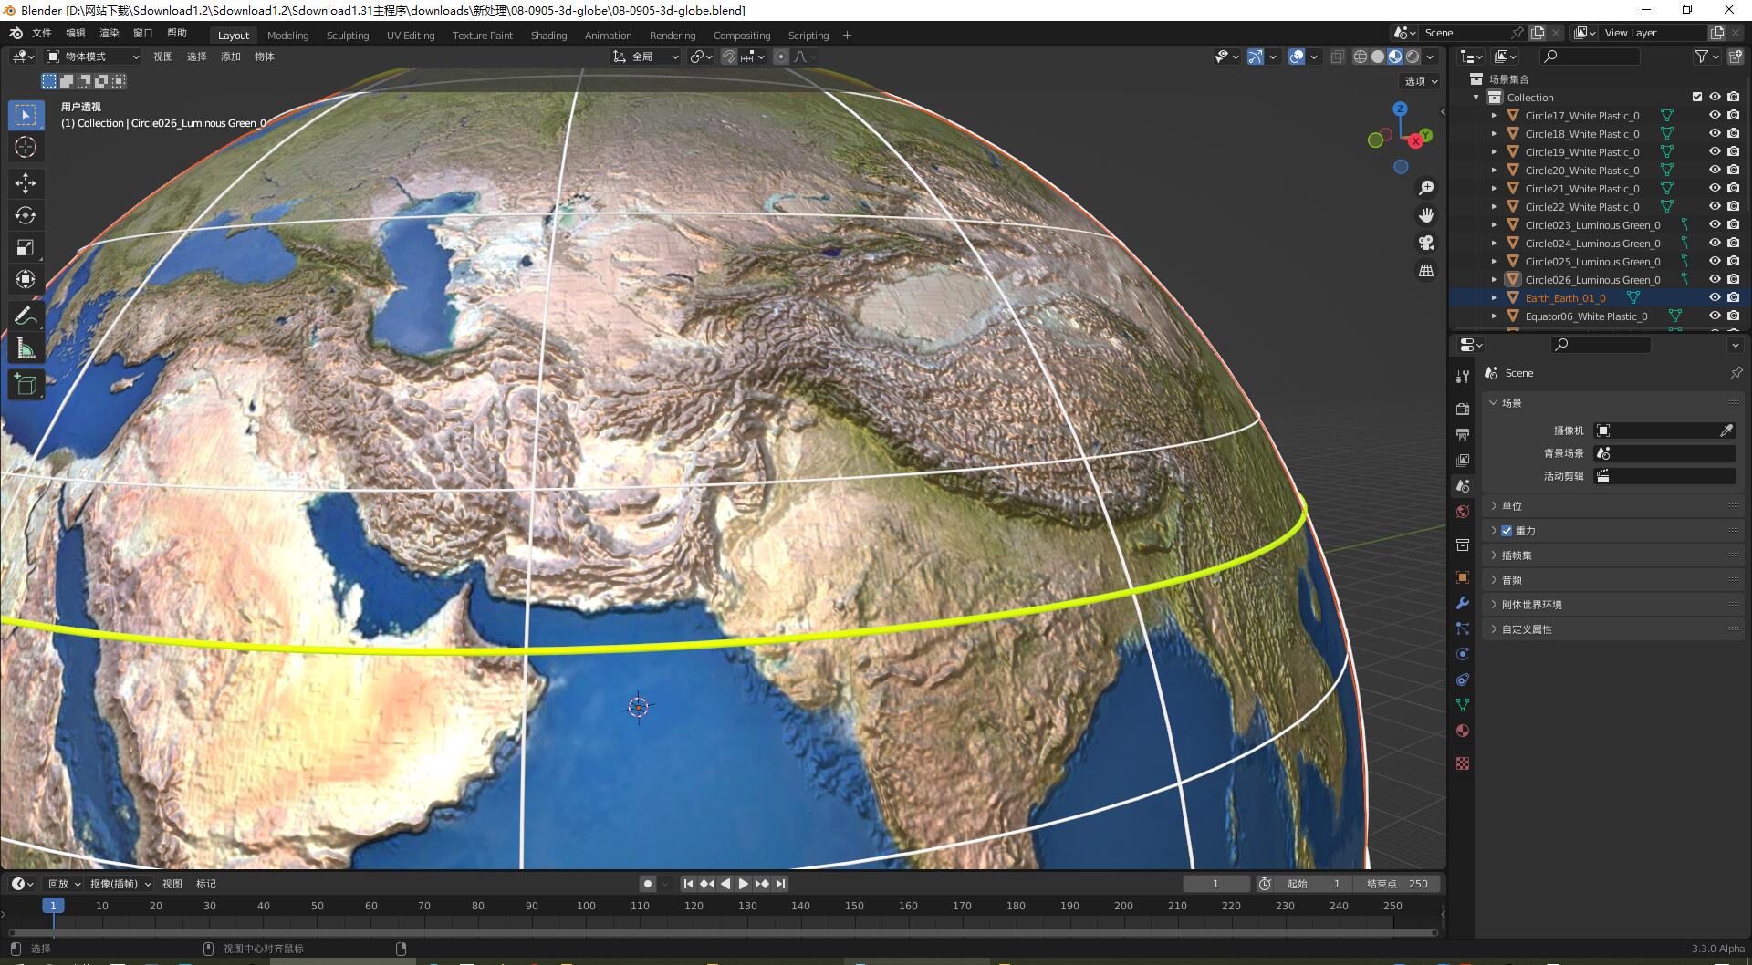Toggle camera view icon in viewport
1752x965 pixels.
click(1425, 243)
